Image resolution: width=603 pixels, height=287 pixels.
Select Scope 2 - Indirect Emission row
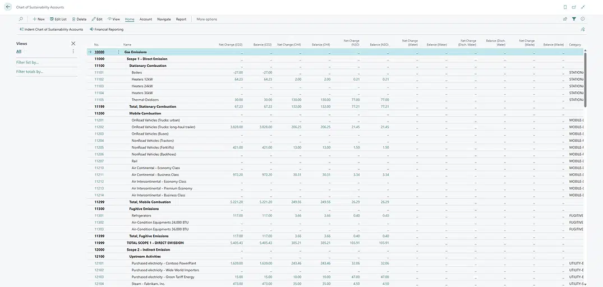pyautogui.click(x=149, y=250)
